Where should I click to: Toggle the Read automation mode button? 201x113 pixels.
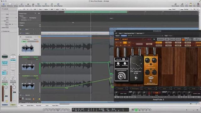pyautogui.click(x=24, y=41)
